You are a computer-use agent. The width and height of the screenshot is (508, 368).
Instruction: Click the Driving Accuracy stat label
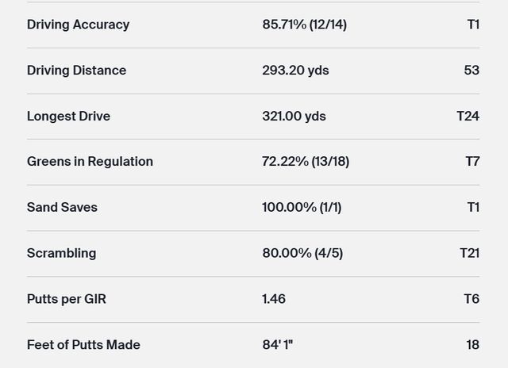click(x=78, y=25)
